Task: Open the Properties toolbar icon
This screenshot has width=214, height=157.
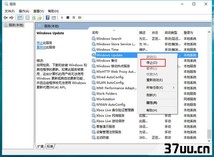Action: pos(27,17)
